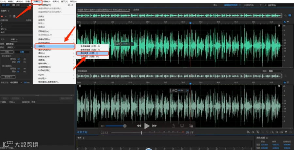
Task: Click the 设置 button
Action: click(x=22, y=52)
